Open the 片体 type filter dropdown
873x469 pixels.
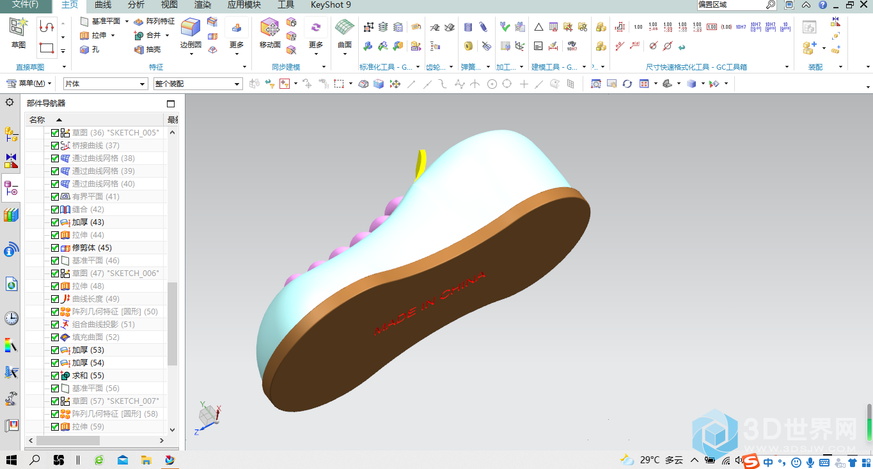(x=106, y=84)
